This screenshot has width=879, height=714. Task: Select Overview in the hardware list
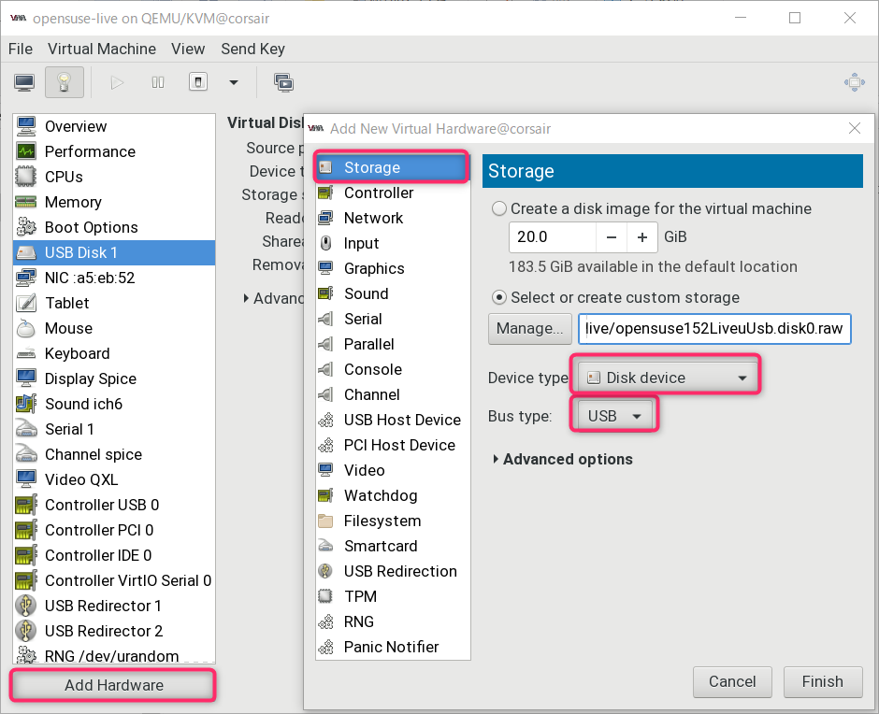114,126
